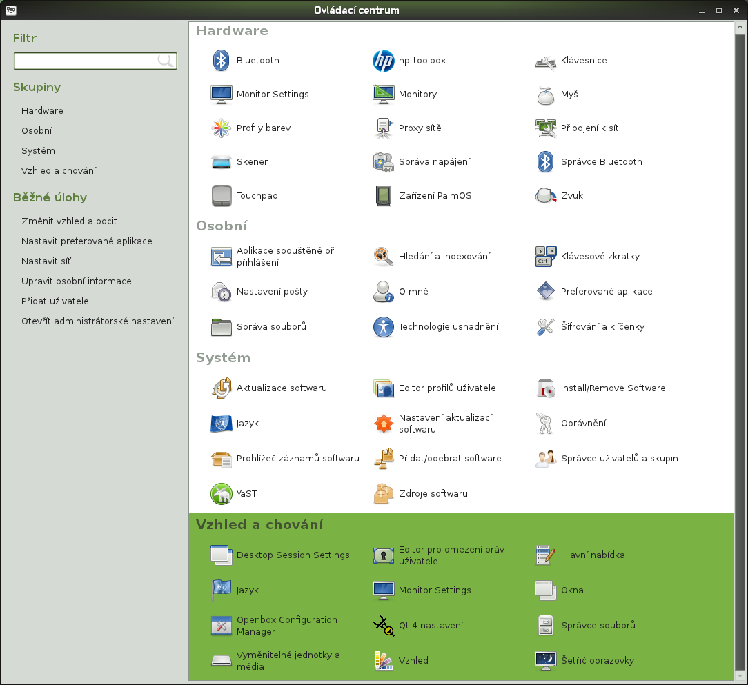Open Oprávnění permissions
This screenshot has height=685, width=748.
point(545,423)
